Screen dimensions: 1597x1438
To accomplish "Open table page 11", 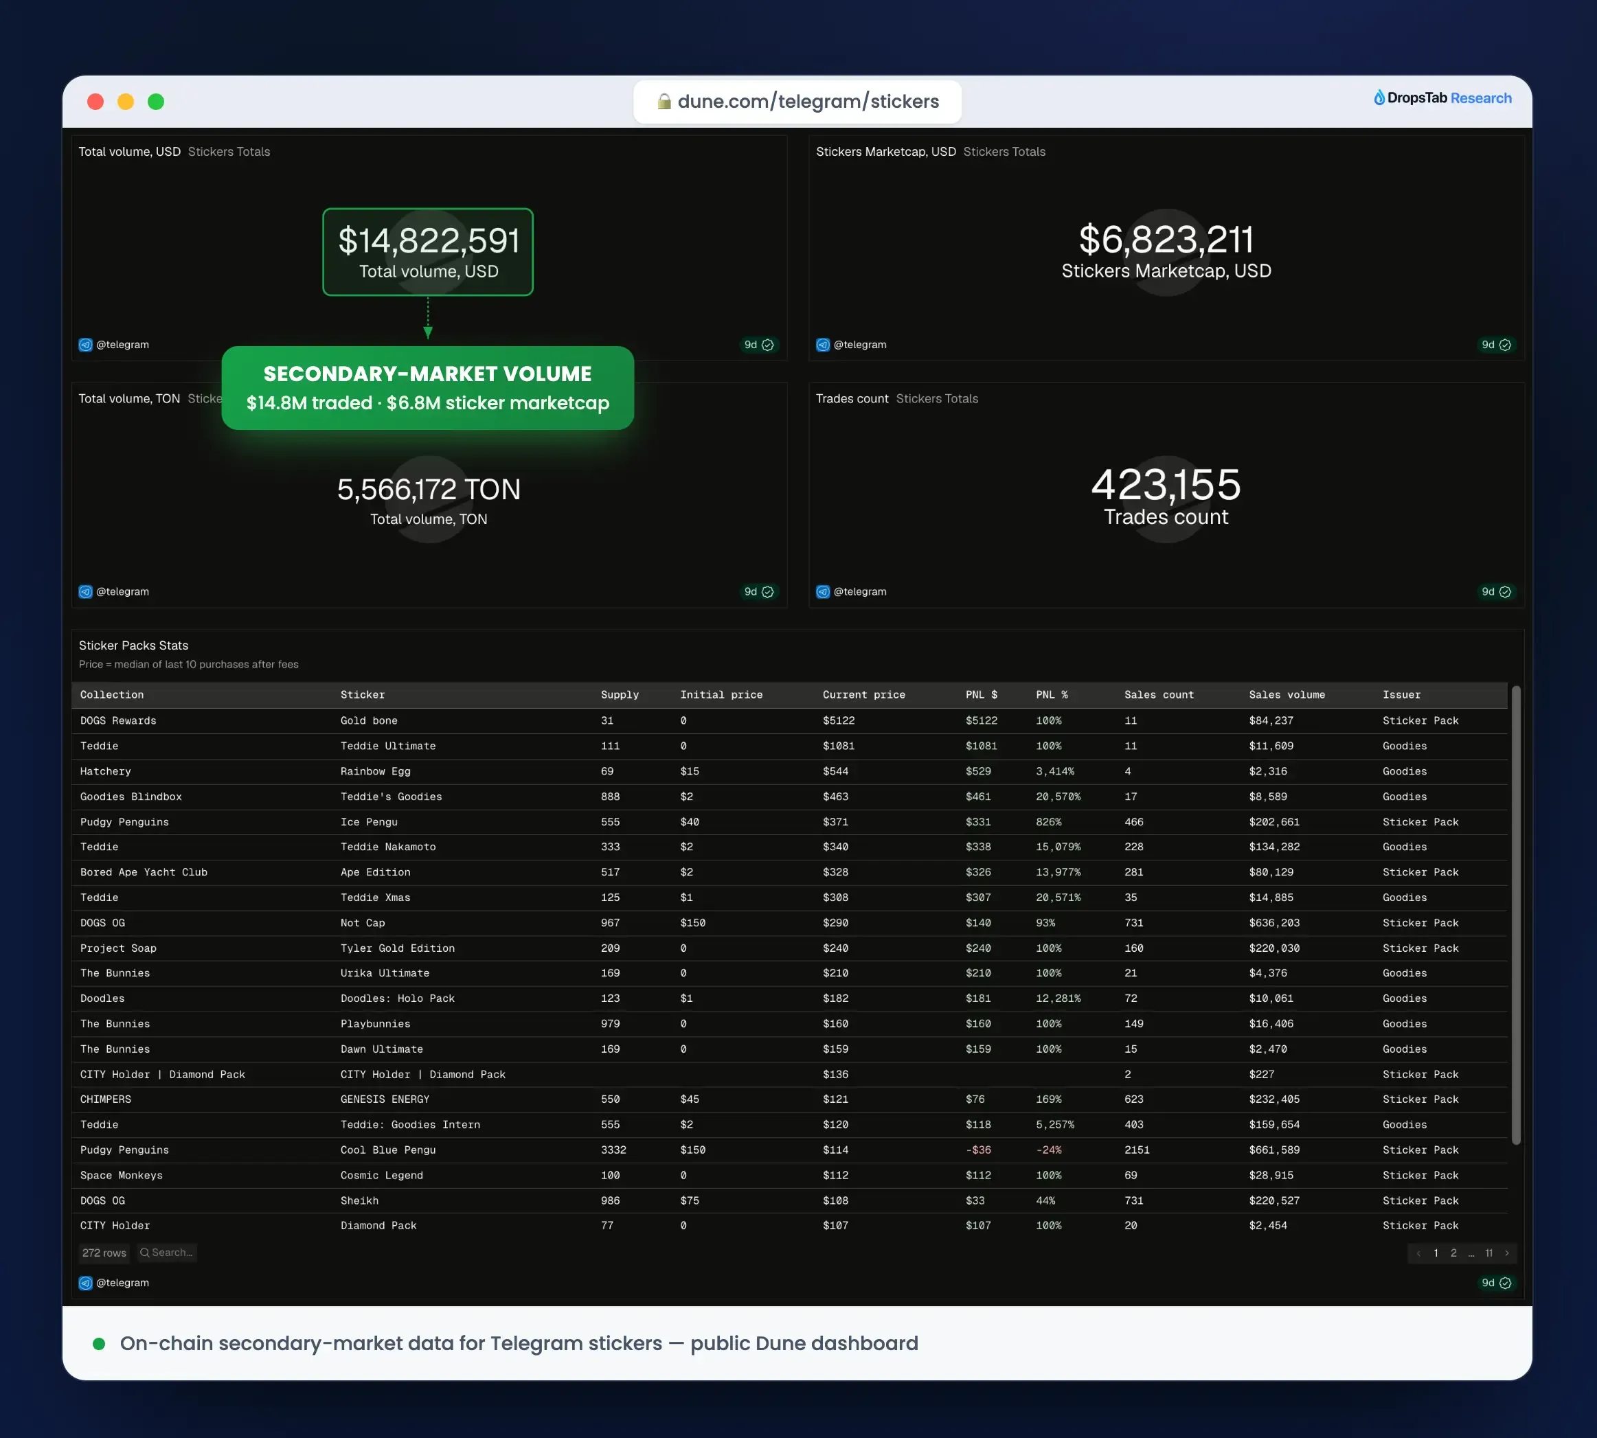I will 1488,1253.
